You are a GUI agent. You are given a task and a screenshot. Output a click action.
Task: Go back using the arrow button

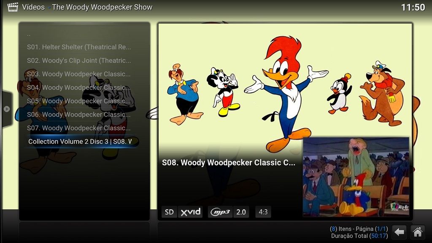click(399, 232)
